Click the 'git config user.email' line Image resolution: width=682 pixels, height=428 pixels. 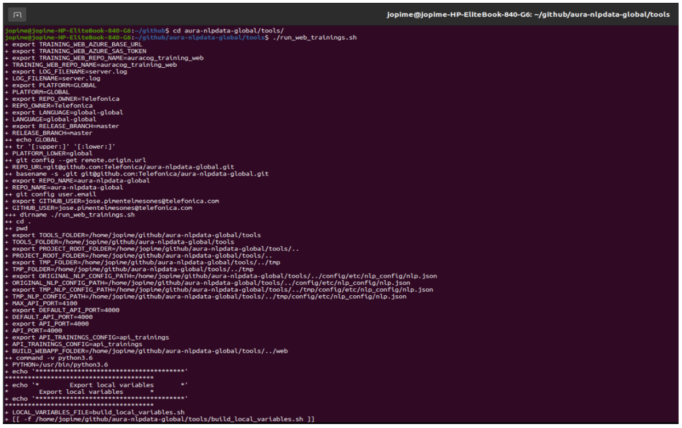coord(51,194)
